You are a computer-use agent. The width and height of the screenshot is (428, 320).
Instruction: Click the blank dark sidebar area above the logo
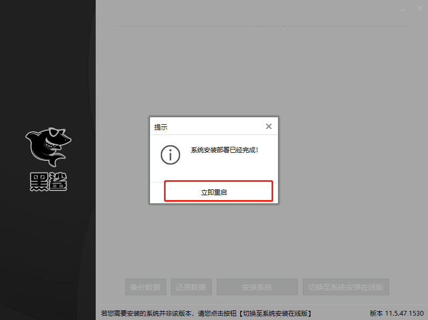click(x=47, y=65)
